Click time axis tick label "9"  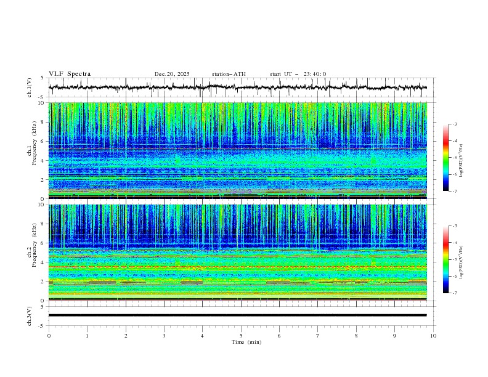click(x=394, y=336)
